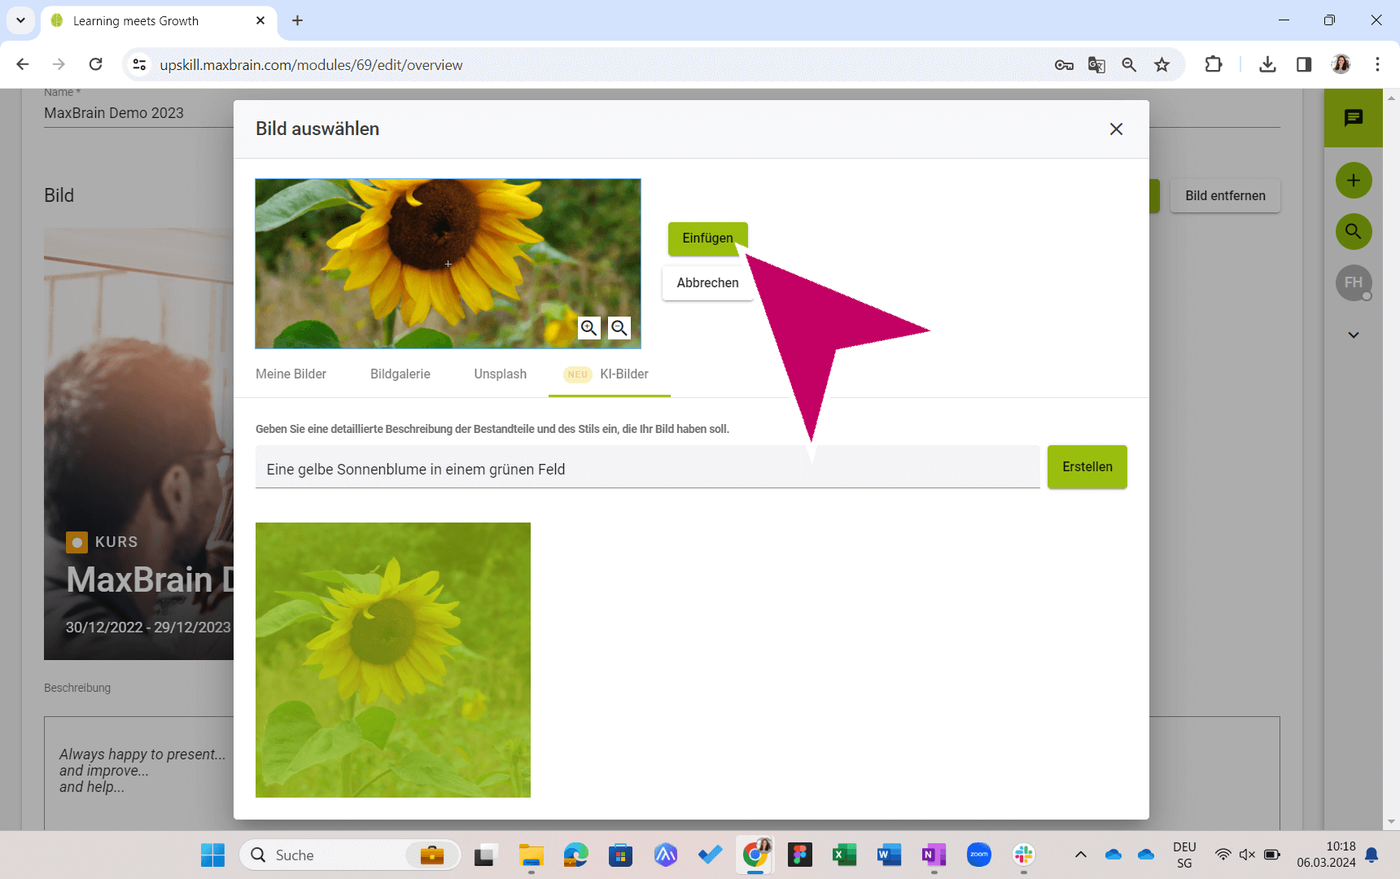Open the green search icon in sidebar

pyautogui.click(x=1354, y=232)
